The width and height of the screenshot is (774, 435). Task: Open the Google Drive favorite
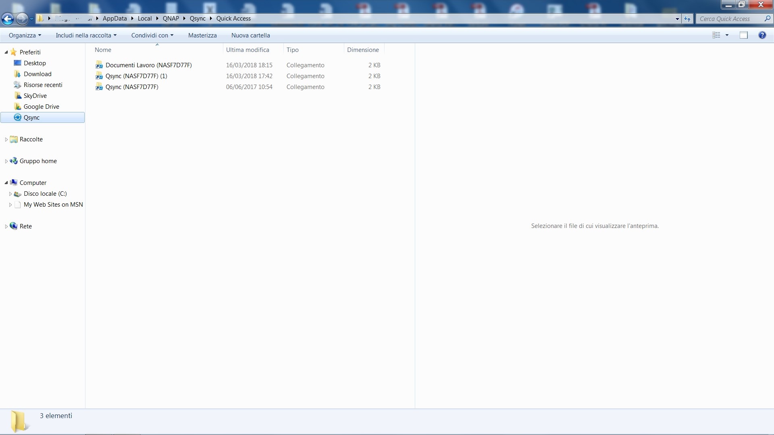[x=41, y=107]
